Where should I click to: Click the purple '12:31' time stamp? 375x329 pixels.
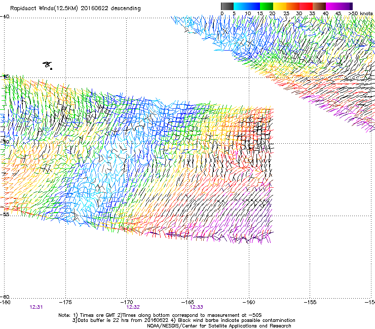[x=36, y=307]
